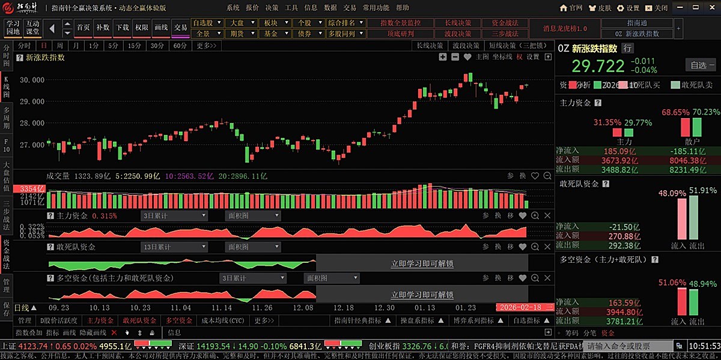Viewport: 721px width, 360px height.
Task: Open the 决策 menu in top menu bar
Action: [272, 8]
